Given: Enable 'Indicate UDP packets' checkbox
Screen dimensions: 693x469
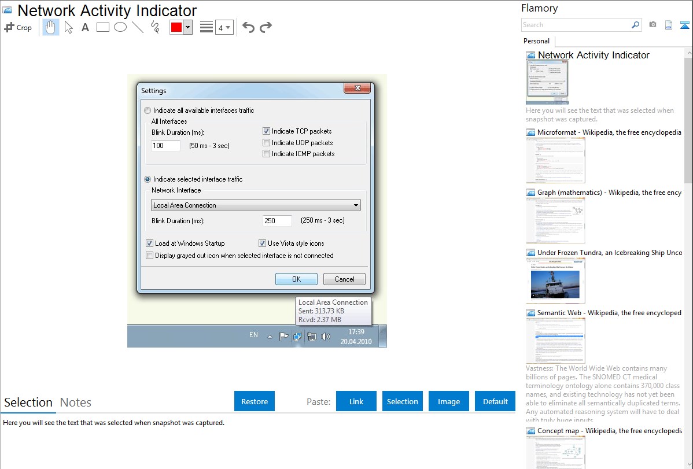Looking at the screenshot, I should click(266, 142).
